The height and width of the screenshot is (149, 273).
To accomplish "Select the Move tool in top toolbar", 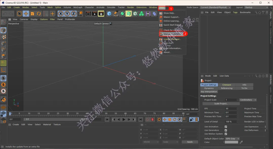I will click(x=26, y=14).
